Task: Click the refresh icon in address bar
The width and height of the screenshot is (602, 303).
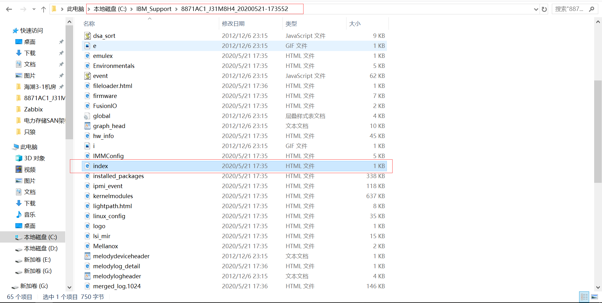Action: [x=544, y=9]
